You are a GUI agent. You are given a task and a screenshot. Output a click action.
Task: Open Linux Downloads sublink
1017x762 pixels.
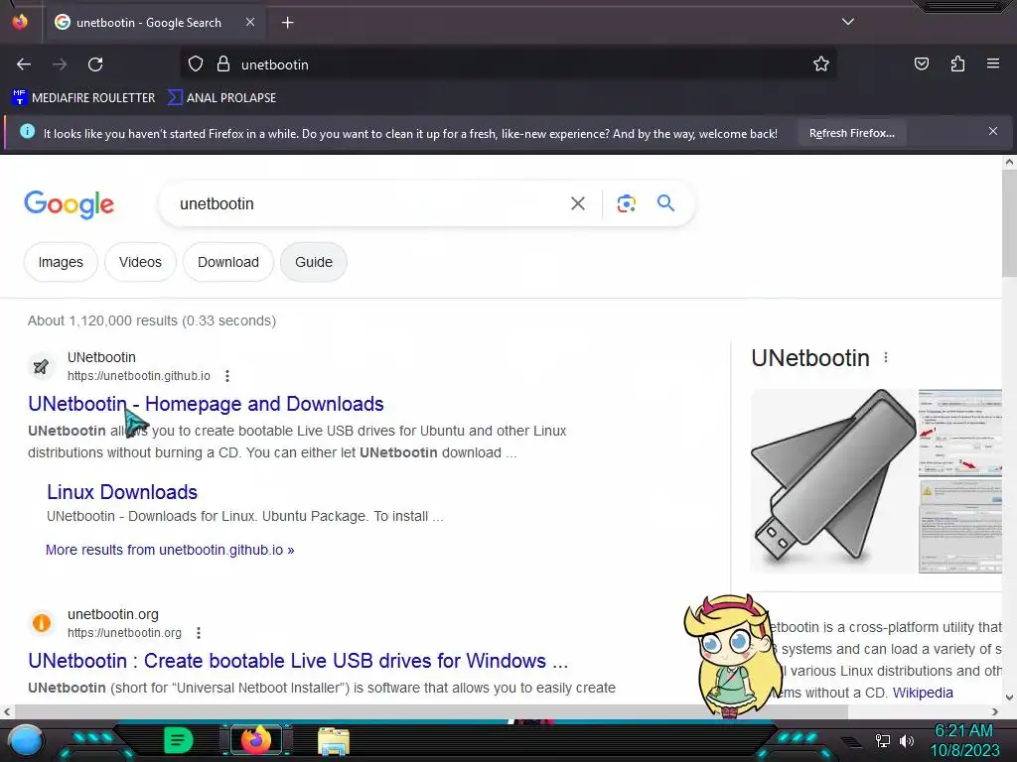click(x=122, y=492)
